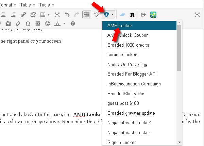Toggle fullscreen mode at toolbar right
Viewport: 204px width, 146px height.
[197, 15]
